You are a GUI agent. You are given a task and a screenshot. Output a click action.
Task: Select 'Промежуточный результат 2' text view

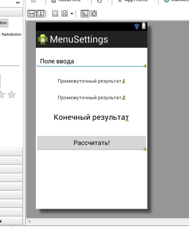tap(91, 97)
